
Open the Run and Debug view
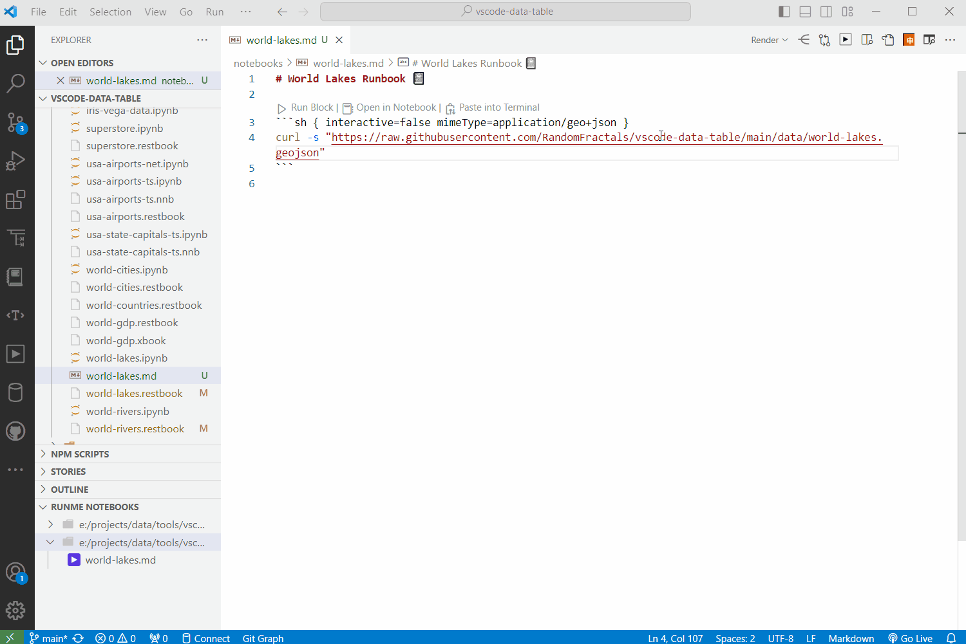[15, 161]
